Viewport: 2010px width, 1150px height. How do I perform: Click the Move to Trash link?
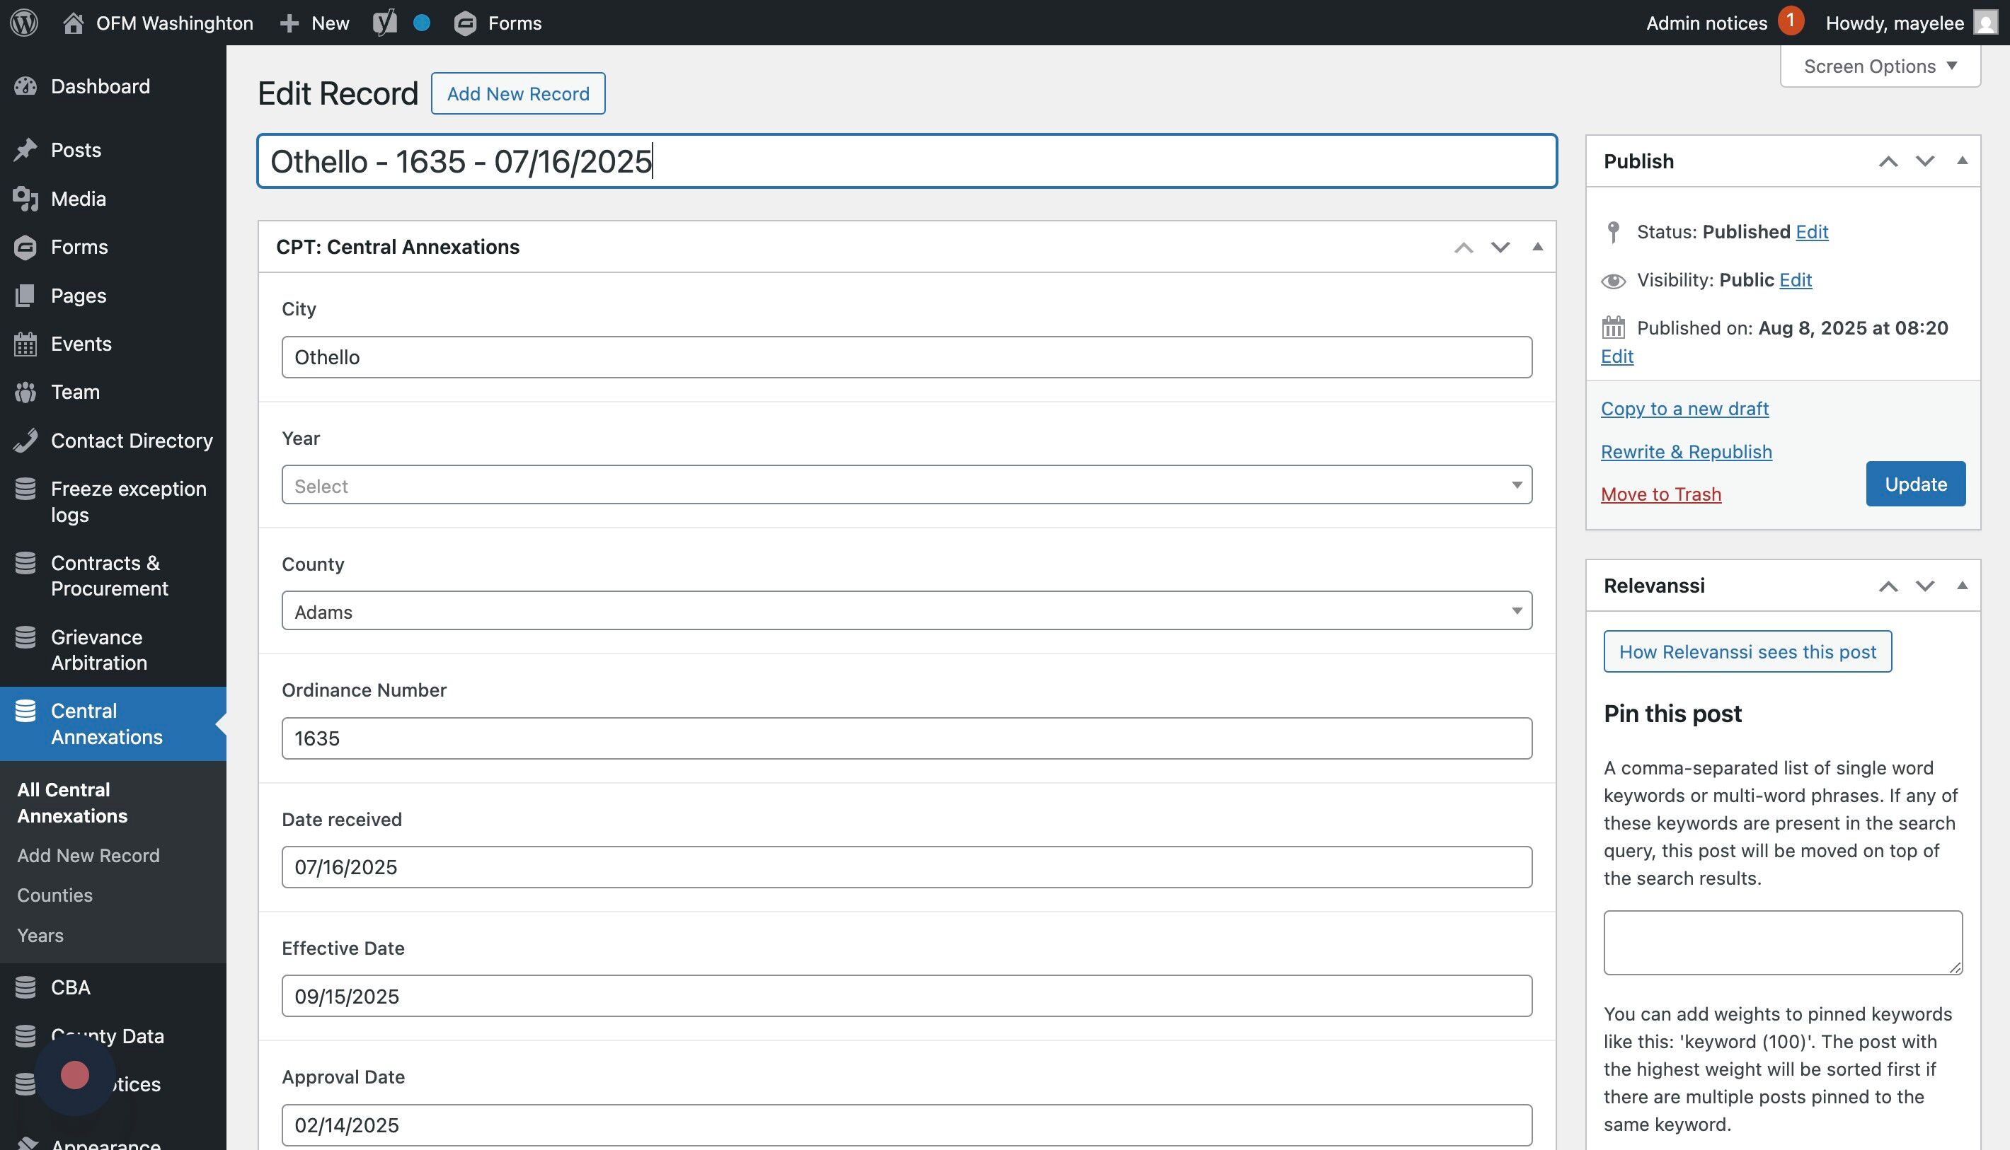1660,494
